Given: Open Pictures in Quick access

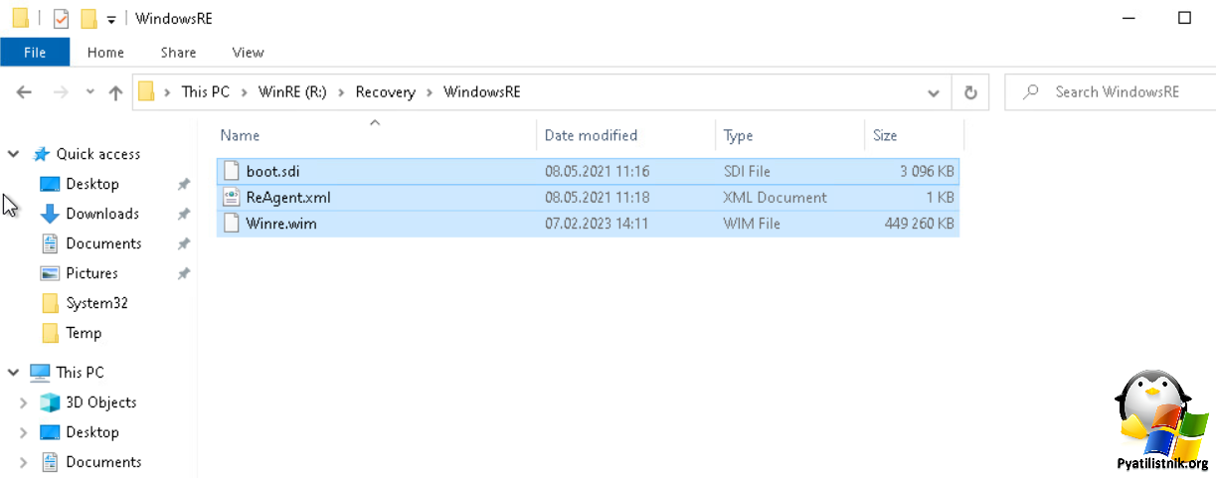Looking at the screenshot, I should tap(91, 273).
